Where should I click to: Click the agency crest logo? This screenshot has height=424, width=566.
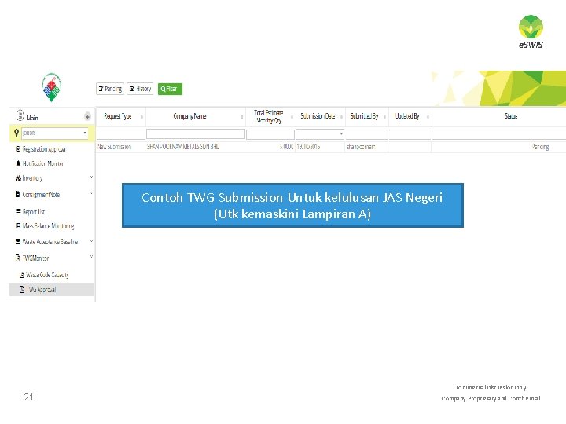52,87
